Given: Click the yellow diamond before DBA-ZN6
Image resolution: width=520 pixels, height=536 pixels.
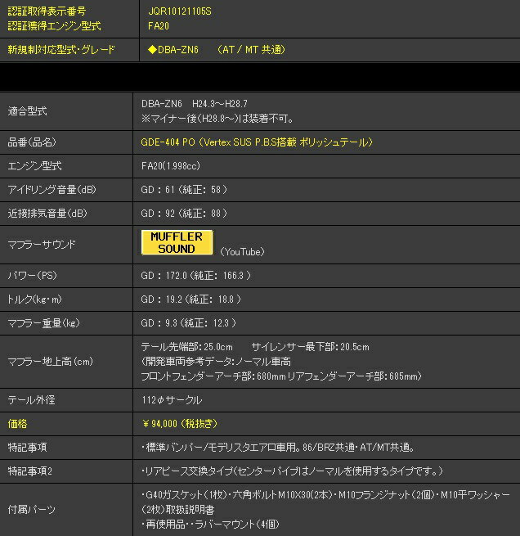Looking at the screenshot, I should 152,50.
